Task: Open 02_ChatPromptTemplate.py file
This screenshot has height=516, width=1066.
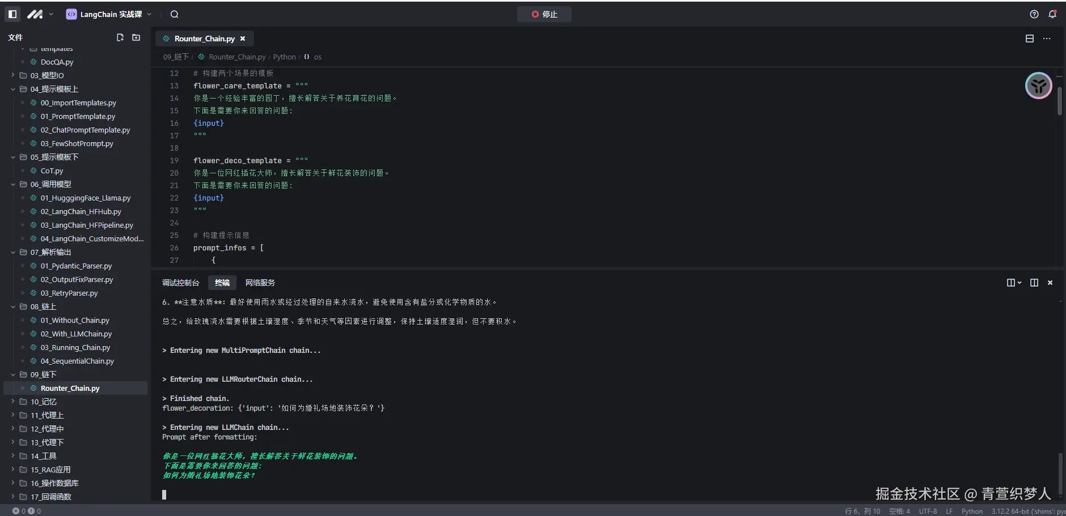Action: click(x=85, y=130)
